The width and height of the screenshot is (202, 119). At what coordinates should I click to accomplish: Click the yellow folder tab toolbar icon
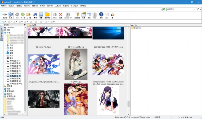coord(47,15)
